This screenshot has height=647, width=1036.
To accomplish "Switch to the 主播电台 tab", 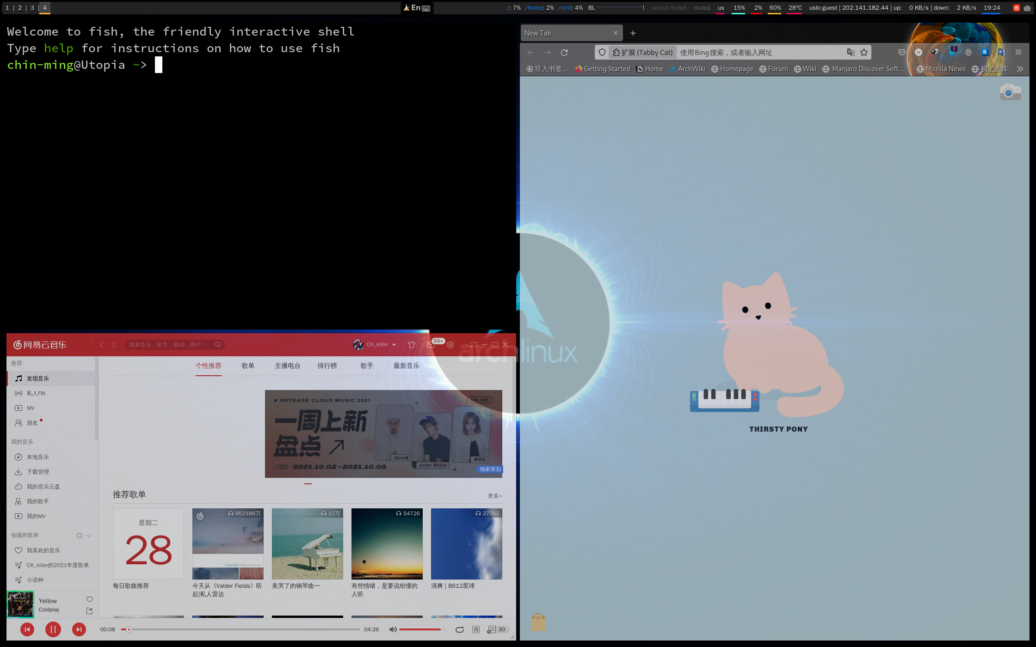I will tap(288, 366).
